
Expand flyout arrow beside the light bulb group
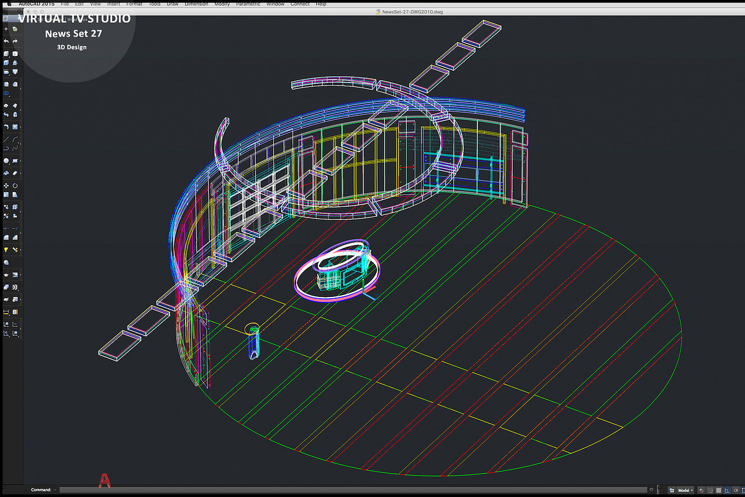20,250
